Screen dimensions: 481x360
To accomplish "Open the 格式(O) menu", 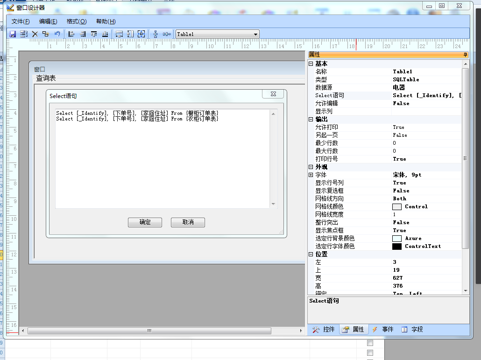I will (77, 21).
